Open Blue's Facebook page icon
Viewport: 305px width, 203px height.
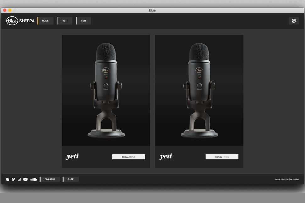[8, 179]
